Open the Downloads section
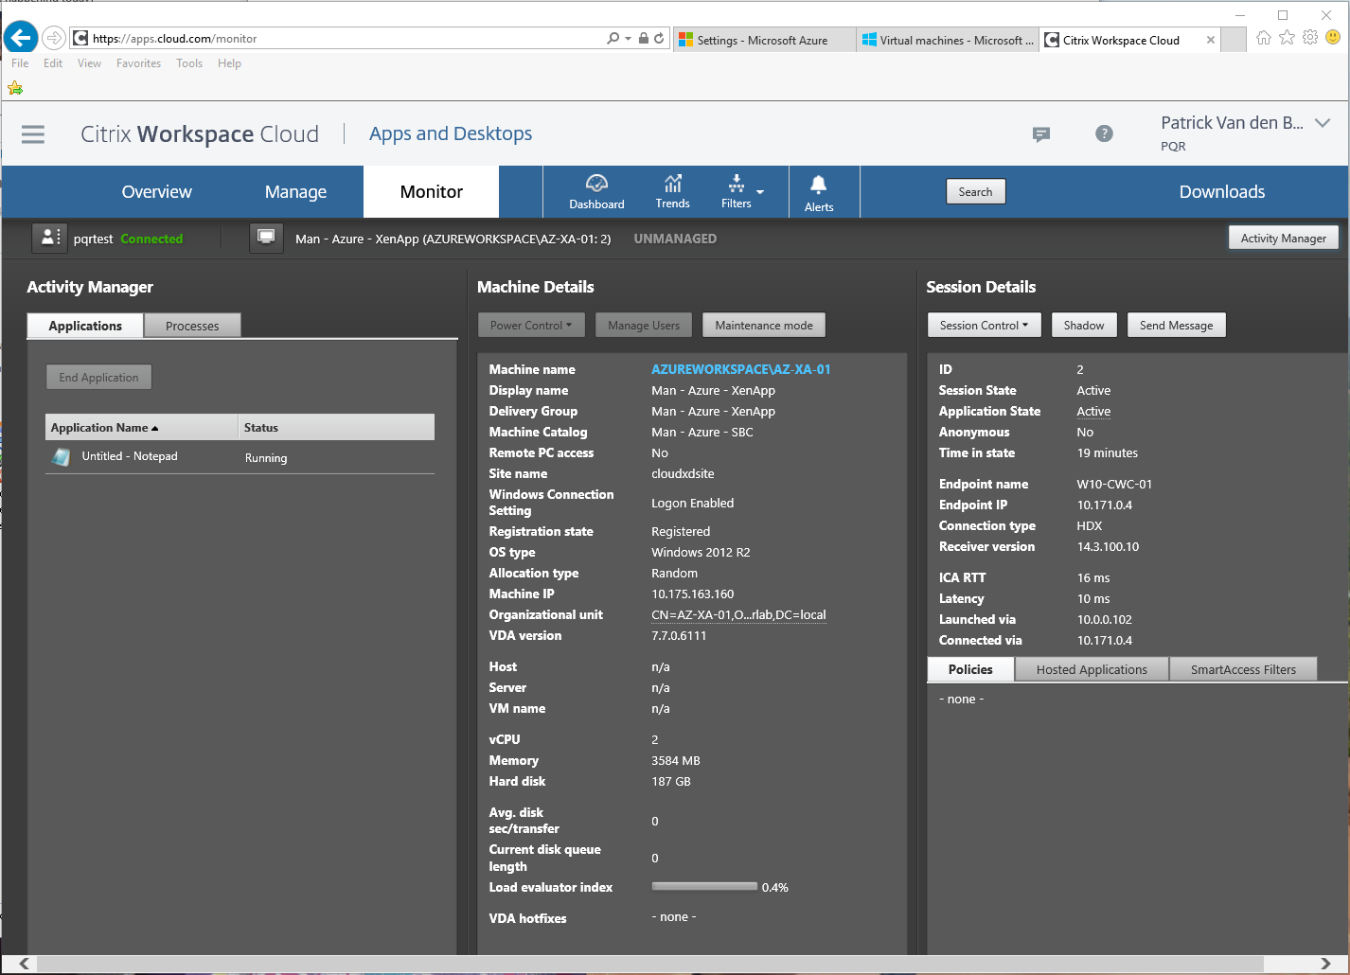1350x975 pixels. pyautogui.click(x=1221, y=192)
